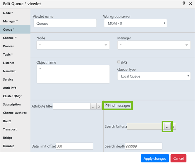This screenshot has height=165, width=195.
Task: Click the Search Criteria text field
Action: 145,126
